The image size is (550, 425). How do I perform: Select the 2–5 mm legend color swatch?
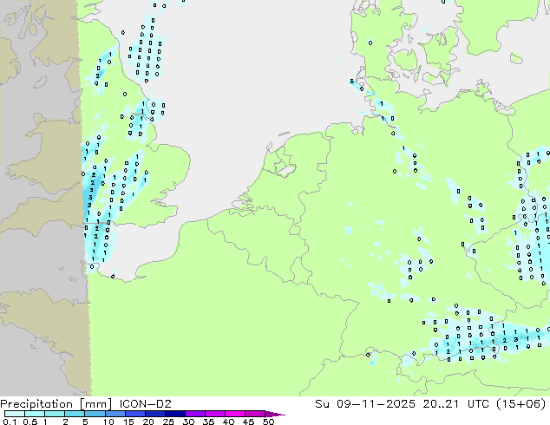75,414
